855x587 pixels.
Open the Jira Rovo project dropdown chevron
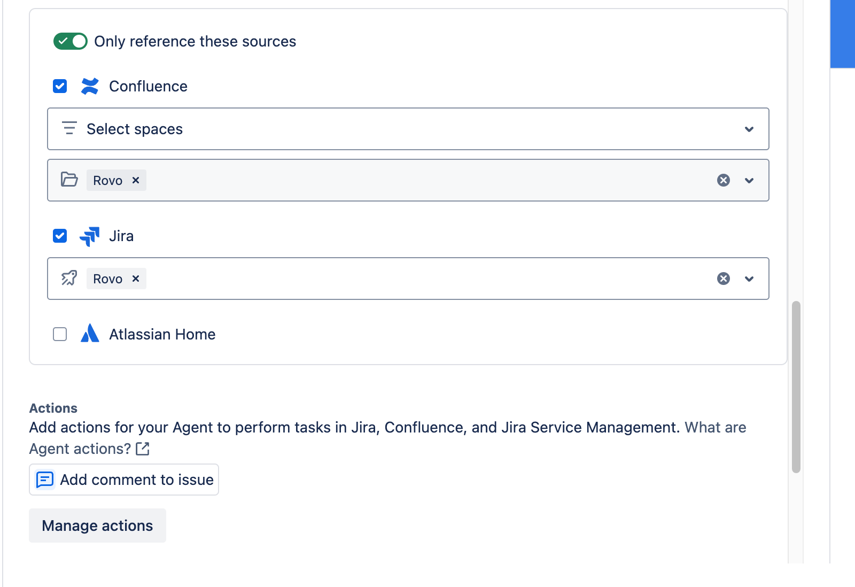pyautogui.click(x=749, y=279)
